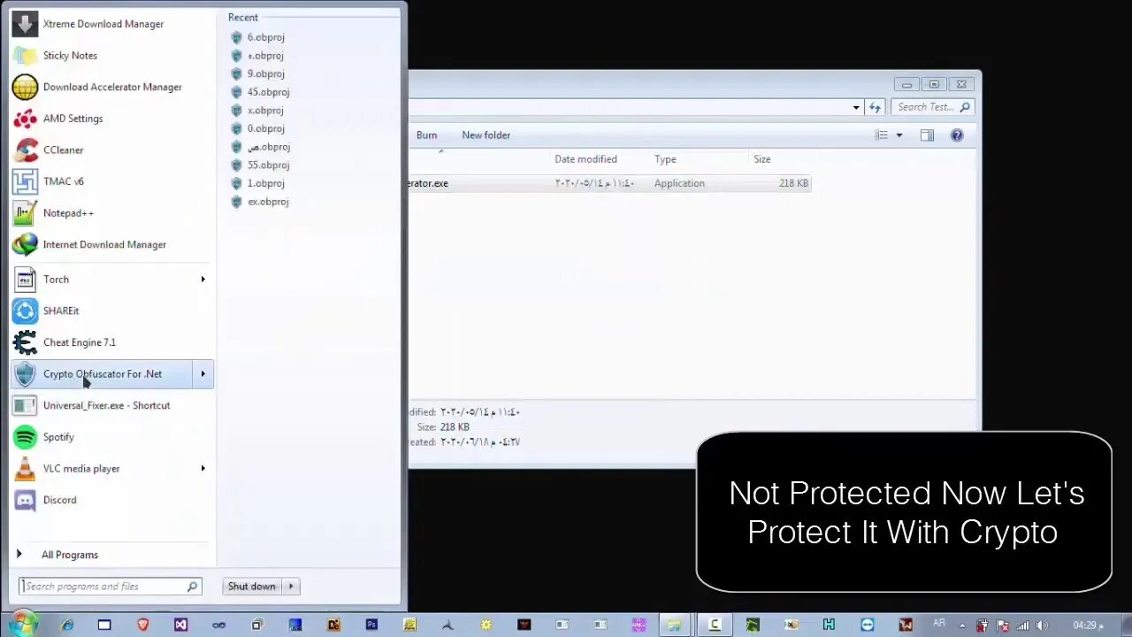Open Help in the Explorer window
The width and height of the screenshot is (1132, 637).
click(x=957, y=135)
